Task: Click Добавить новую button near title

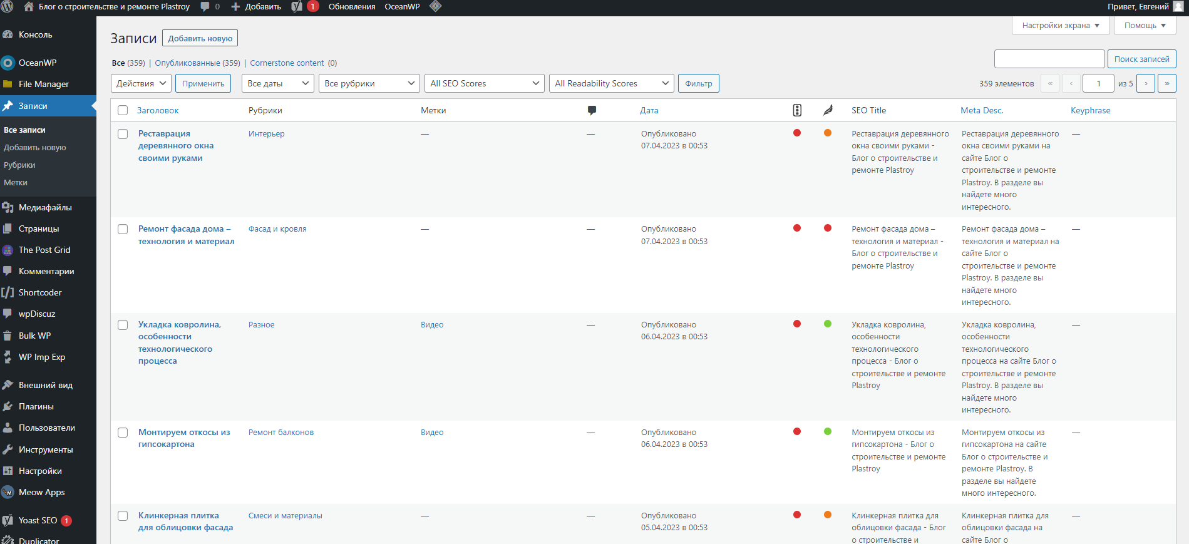Action: [x=200, y=38]
